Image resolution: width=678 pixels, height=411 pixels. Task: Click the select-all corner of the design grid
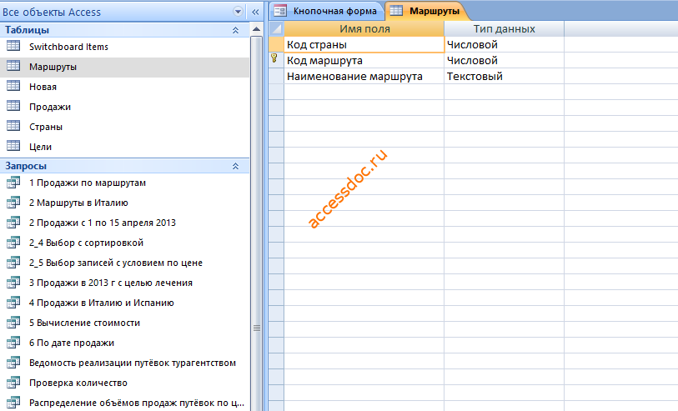(276, 29)
